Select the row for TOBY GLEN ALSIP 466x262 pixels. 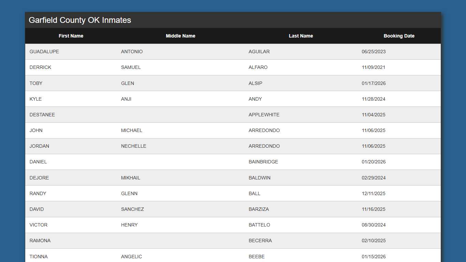coord(136,83)
